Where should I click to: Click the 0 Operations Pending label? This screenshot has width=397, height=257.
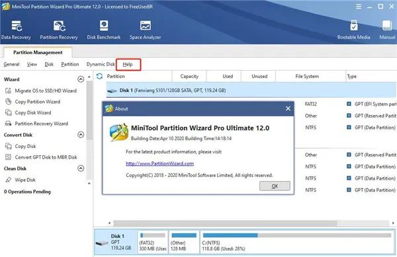[x=27, y=192]
